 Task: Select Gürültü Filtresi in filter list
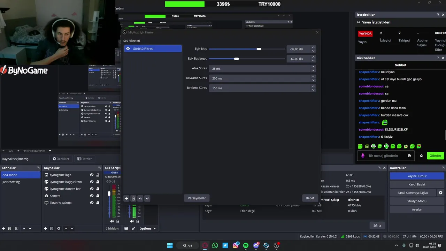153,49
